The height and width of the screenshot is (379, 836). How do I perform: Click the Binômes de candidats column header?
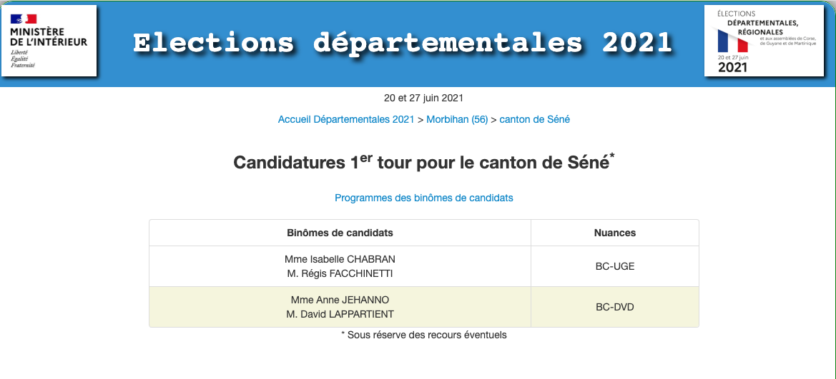[340, 233]
